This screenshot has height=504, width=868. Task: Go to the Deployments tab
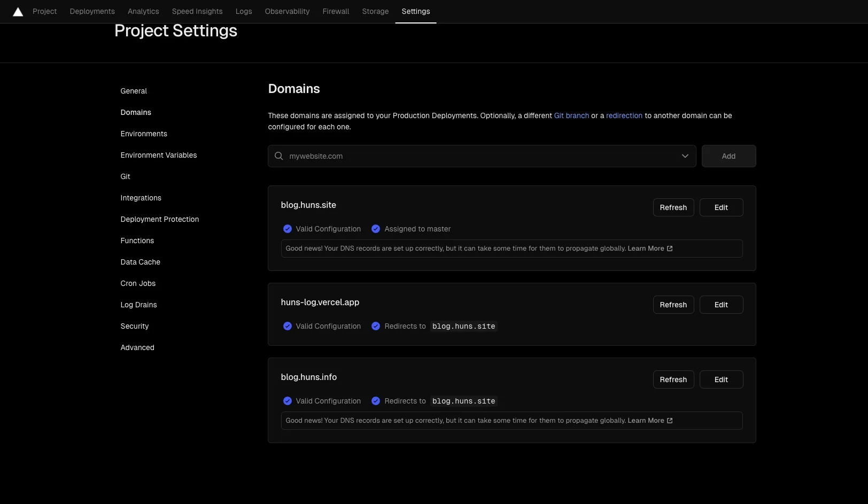tap(92, 11)
